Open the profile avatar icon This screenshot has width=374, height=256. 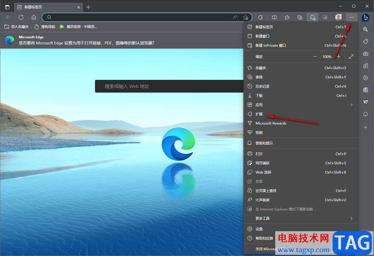(x=338, y=17)
